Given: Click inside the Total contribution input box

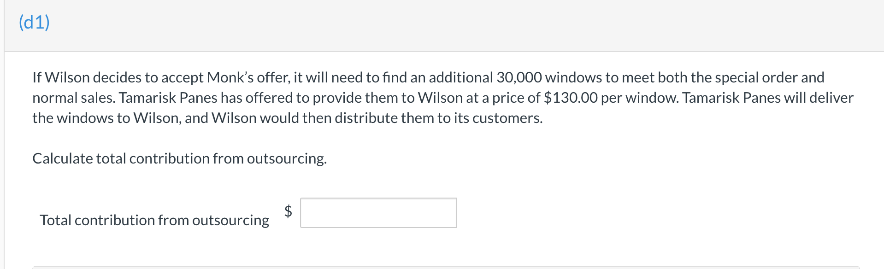Looking at the screenshot, I should 378,213.
